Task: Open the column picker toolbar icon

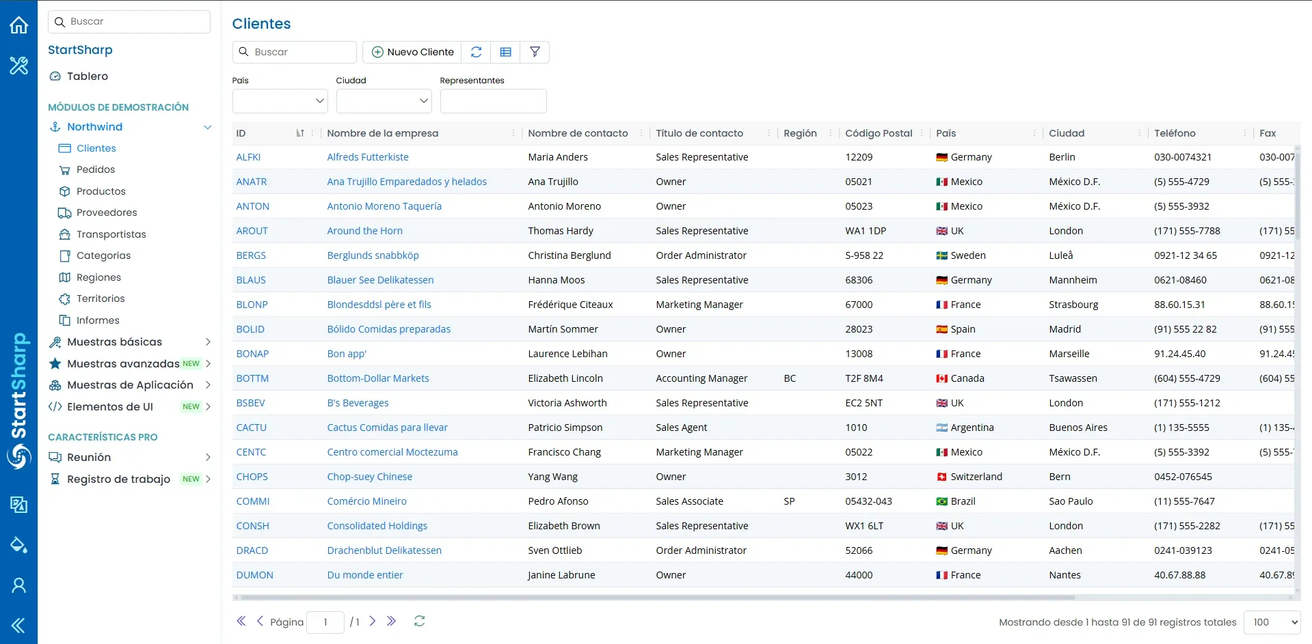Action: (x=506, y=52)
